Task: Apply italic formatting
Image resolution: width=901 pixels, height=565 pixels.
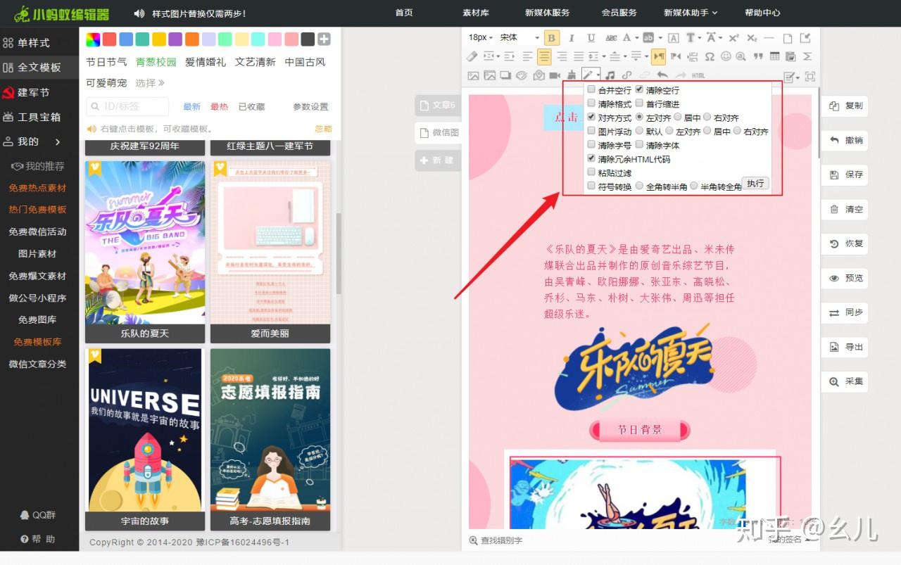Action: pos(572,38)
